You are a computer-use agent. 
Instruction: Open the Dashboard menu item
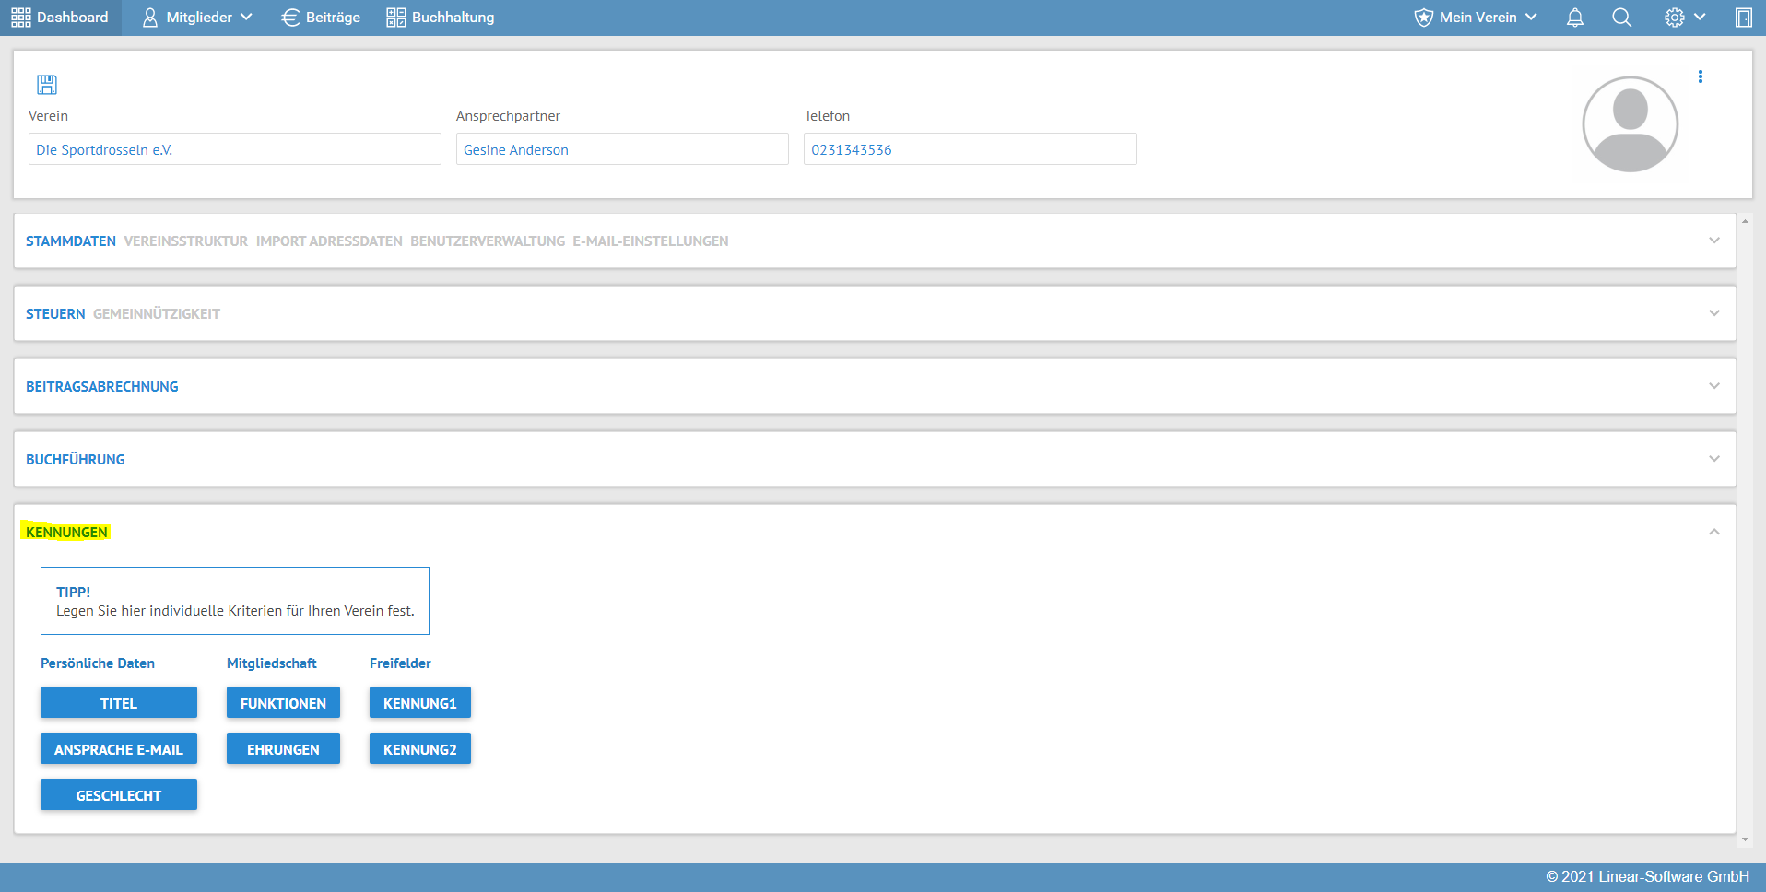click(60, 18)
